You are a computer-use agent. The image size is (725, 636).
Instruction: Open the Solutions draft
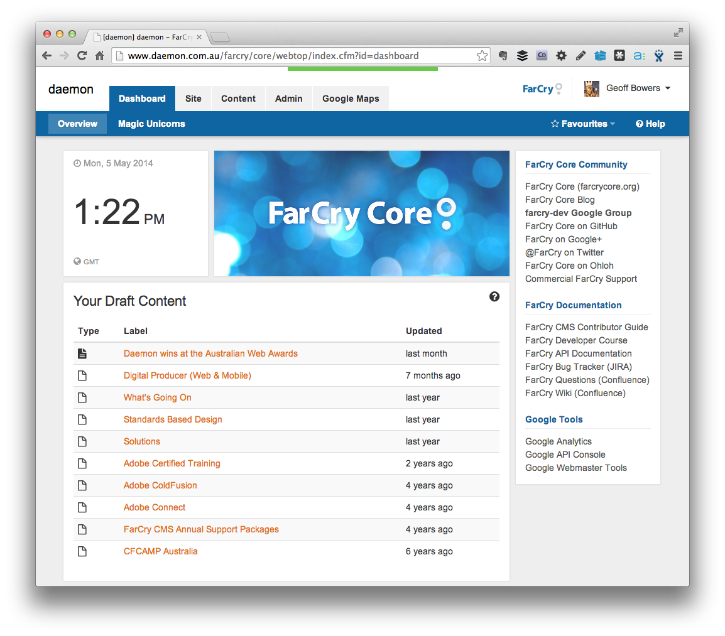141,441
